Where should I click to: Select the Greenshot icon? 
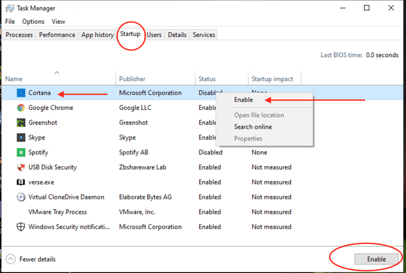click(21, 123)
